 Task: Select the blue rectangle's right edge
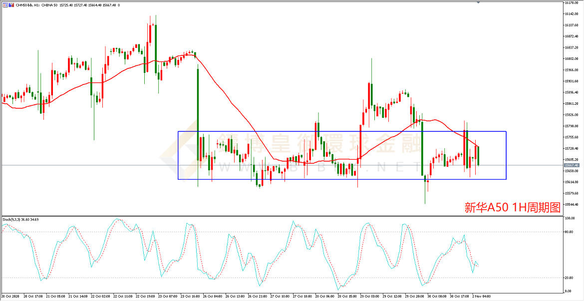(506, 155)
